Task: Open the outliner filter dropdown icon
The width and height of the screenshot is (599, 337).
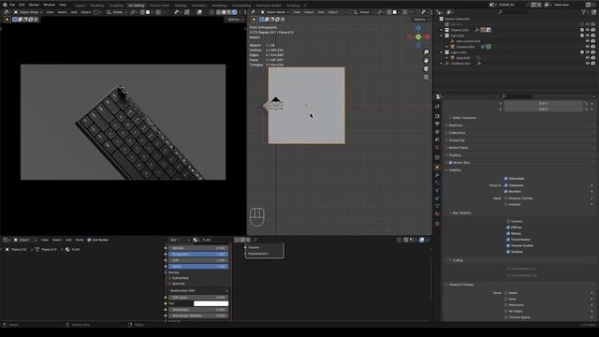Action: coord(585,12)
